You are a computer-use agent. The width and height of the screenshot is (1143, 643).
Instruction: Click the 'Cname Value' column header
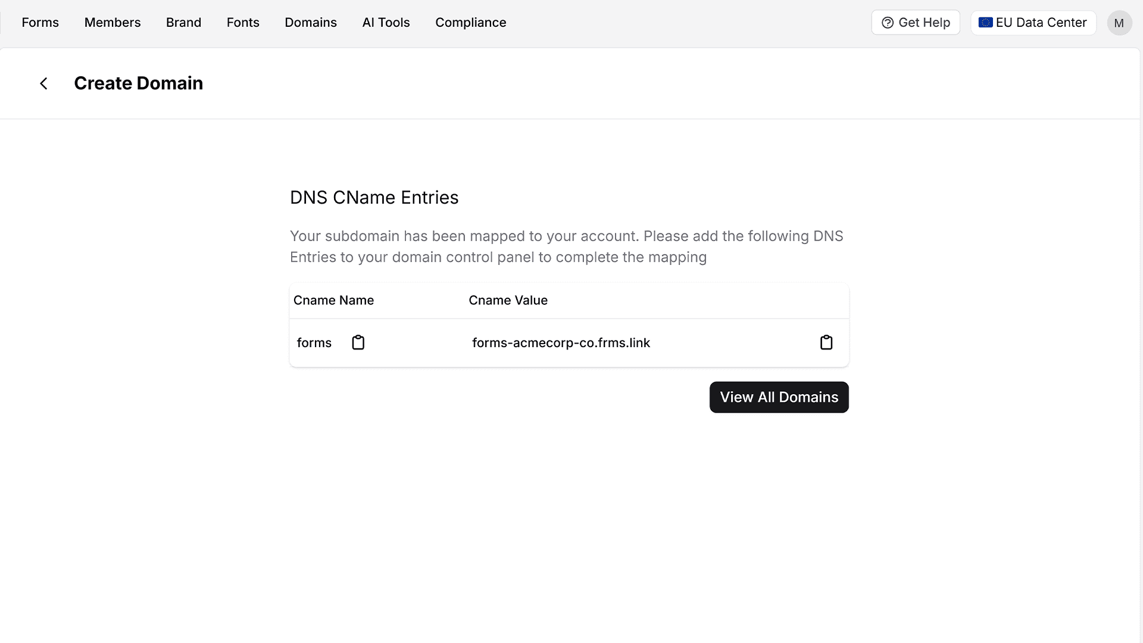pos(508,300)
